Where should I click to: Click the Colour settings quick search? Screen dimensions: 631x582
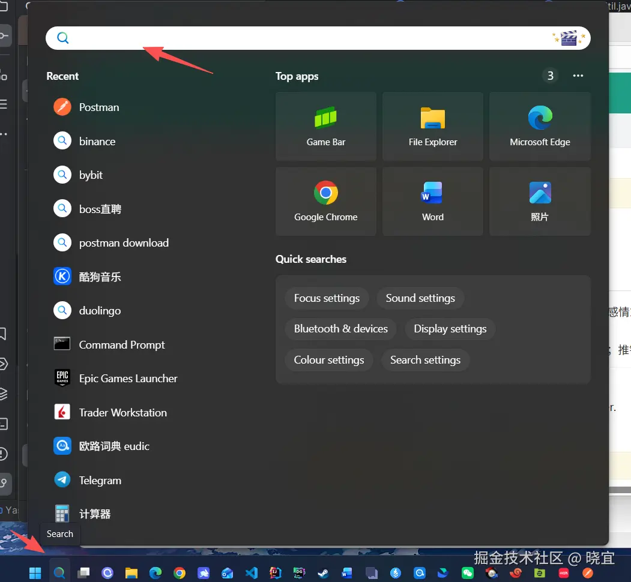[329, 359]
